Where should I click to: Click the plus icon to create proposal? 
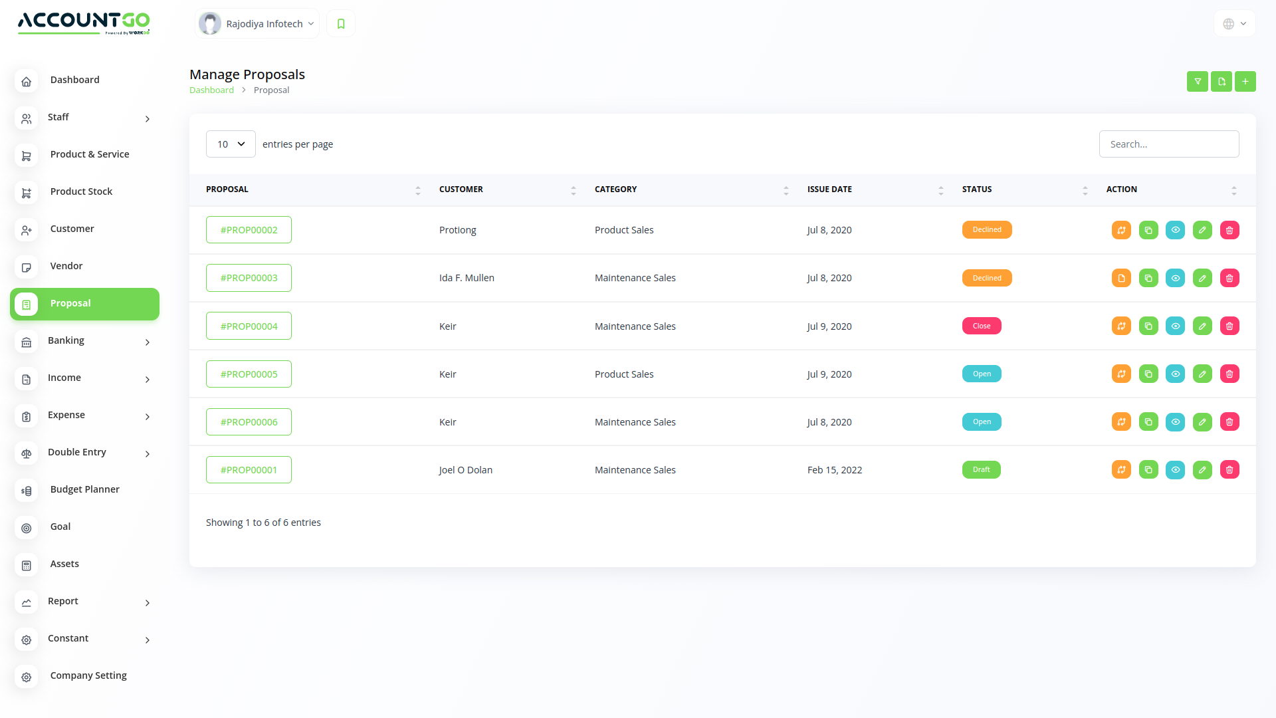tap(1245, 81)
